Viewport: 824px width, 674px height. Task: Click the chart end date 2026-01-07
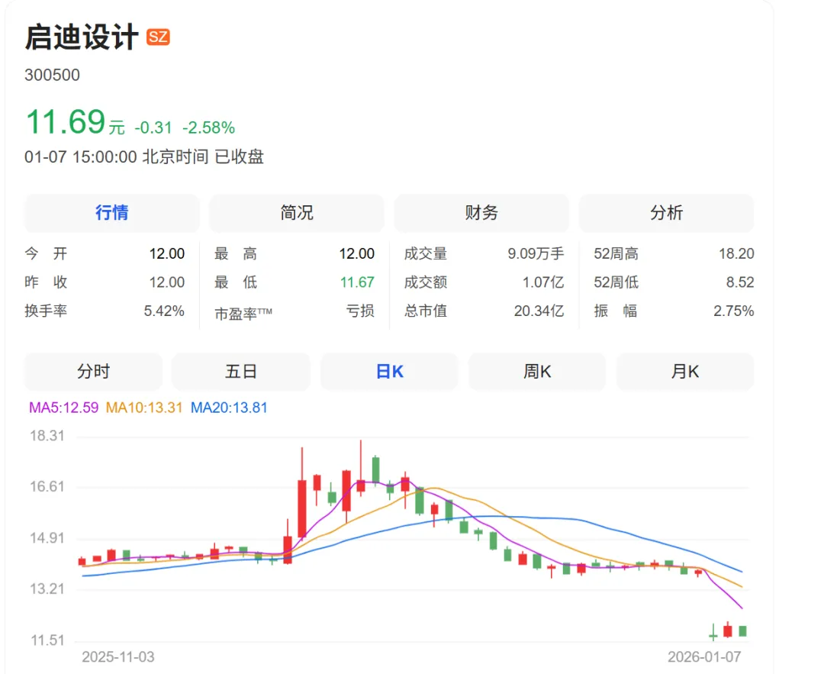[x=705, y=657]
